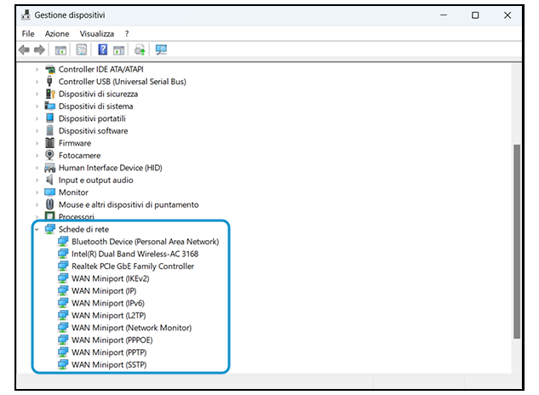Click the Intel Dual Band Wireless adapter icon
Viewport: 539px width, 395px height.
click(63, 254)
